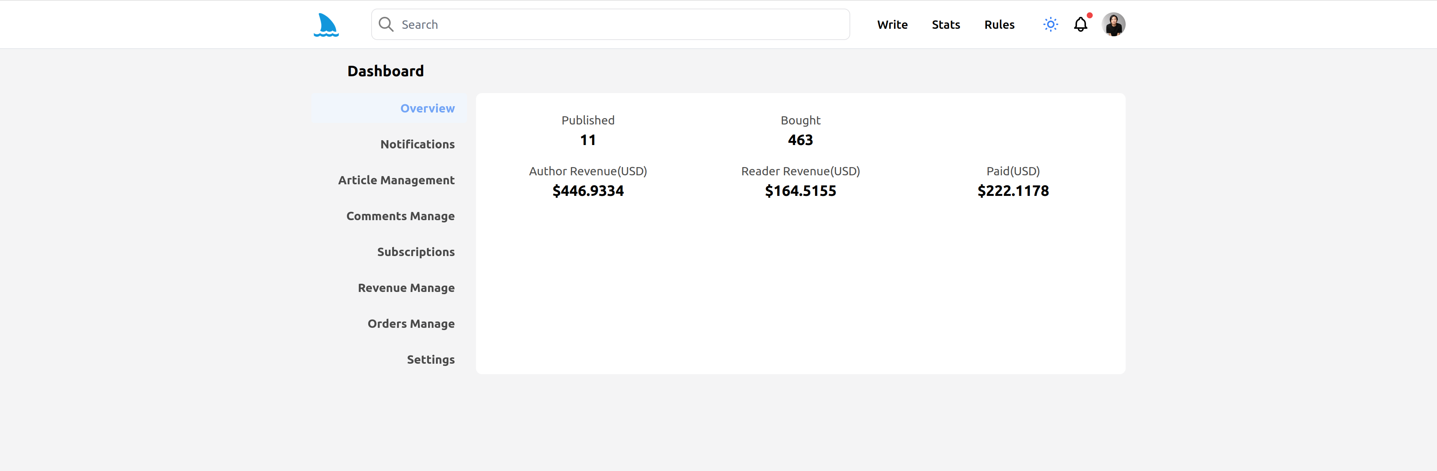The height and width of the screenshot is (471, 1437).
Task: Switch to Orders Manage
Action: [411, 324]
